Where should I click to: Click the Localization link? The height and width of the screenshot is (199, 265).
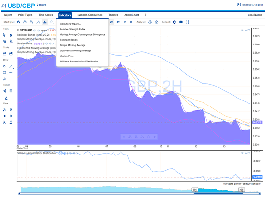click(255, 15)
